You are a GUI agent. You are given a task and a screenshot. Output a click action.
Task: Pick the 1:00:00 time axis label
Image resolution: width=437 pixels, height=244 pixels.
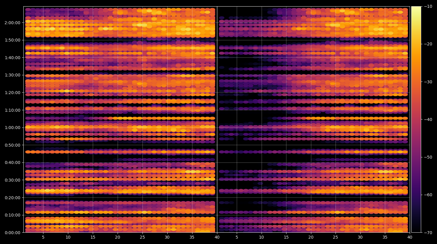click(13, 128)
